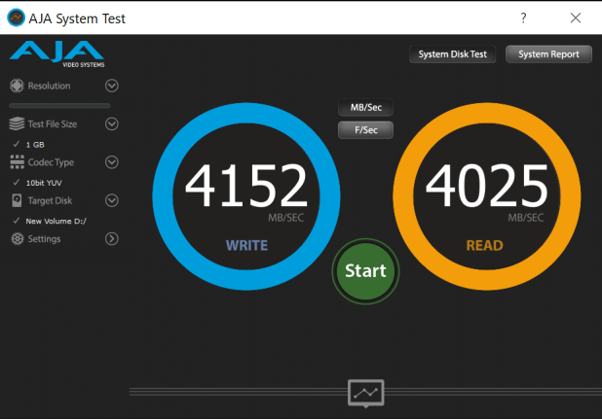Open help with the question mark

coord(523,17)
